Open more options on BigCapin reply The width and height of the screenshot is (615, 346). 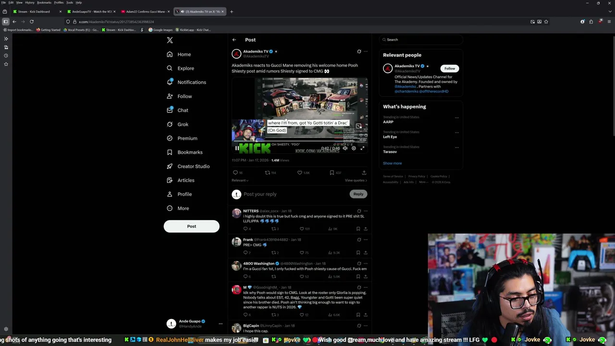pos(365,326)
